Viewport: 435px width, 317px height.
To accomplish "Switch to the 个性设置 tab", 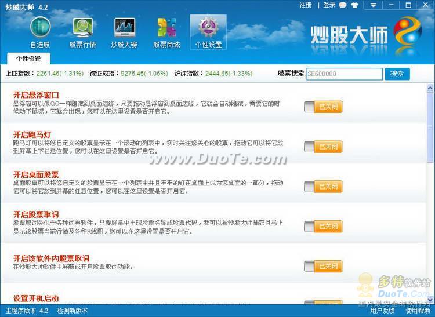I will point(28,59).
